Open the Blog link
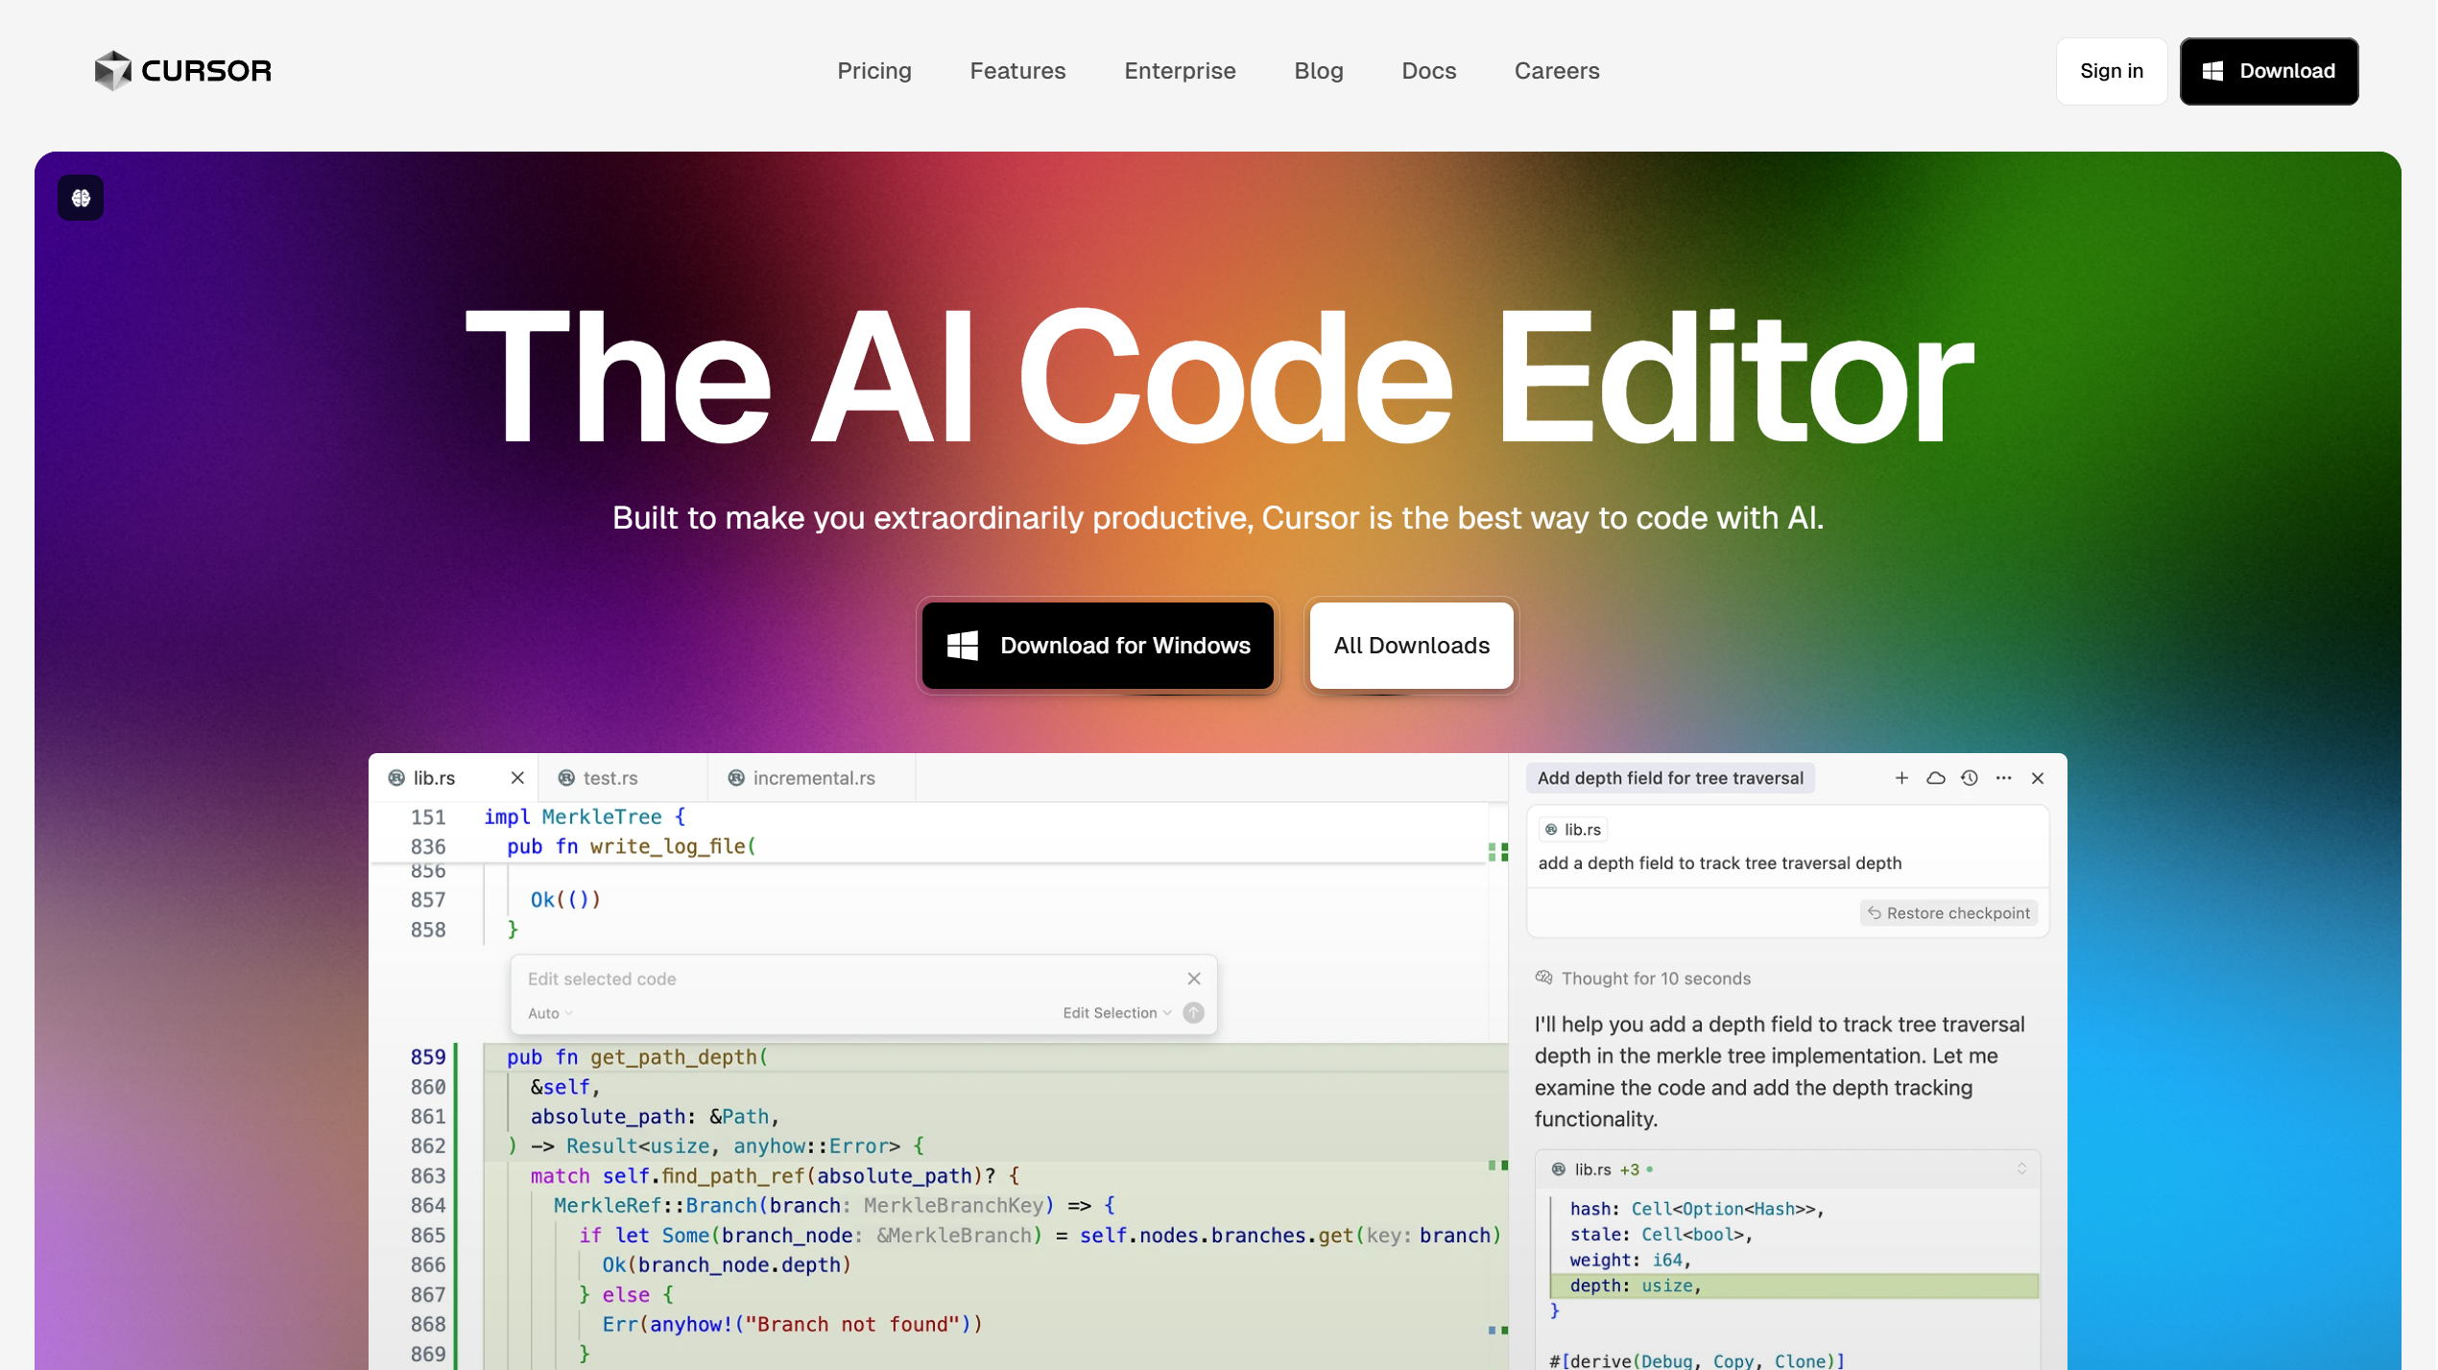 [1319, 71]
